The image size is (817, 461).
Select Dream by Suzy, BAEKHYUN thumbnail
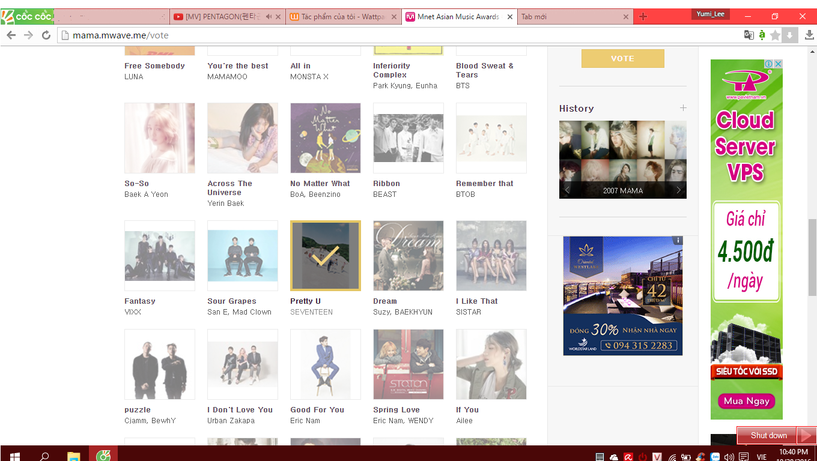tap(408, 256)
